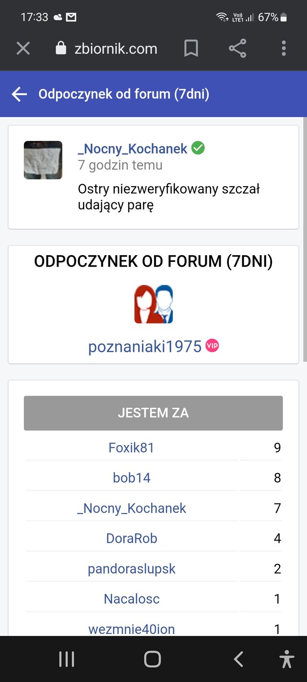Tap pandoraslupsk in the vote list
Image resolution: width=307 pixels, height=682 pixels.
131,568
